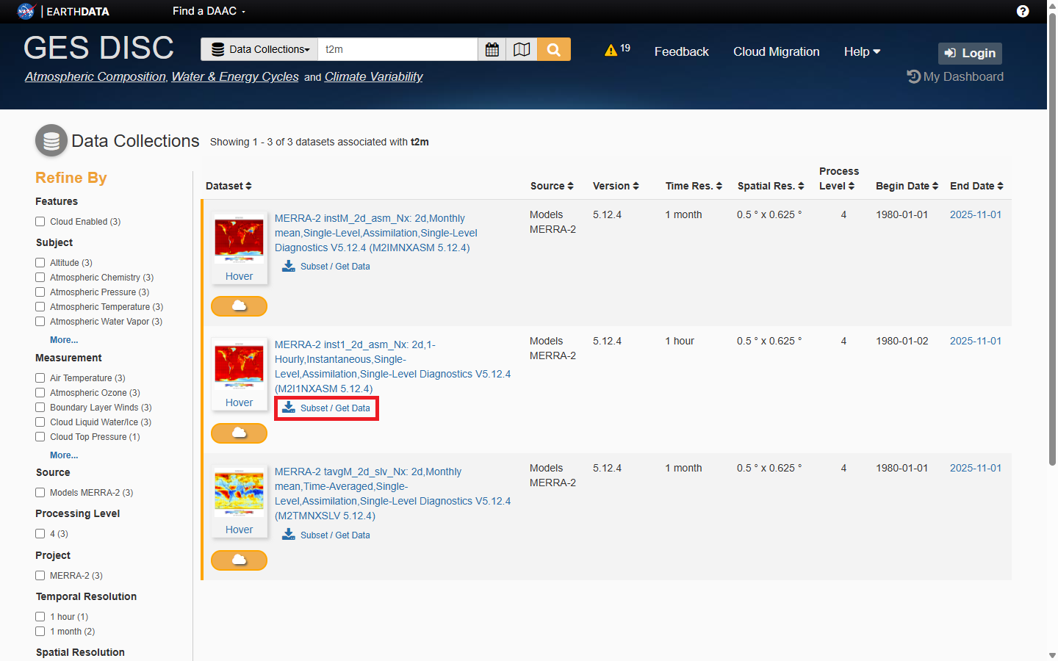This screenshot has height=661, width=1058.
Task: Click cloud badge under M2I1NXASM dataset
Action: [x=239, y=433]
